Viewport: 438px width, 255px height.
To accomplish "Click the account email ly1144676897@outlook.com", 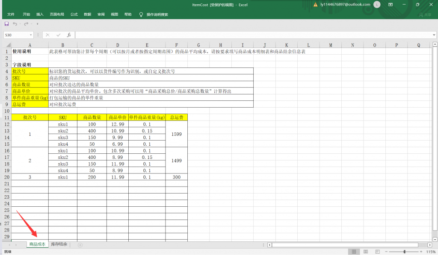I will pyautogui.click(x=345, y=4).
